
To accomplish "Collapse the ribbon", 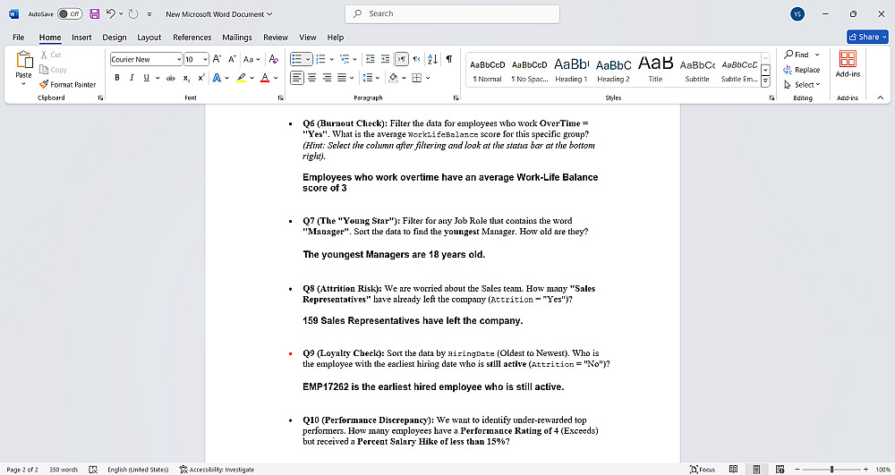I will (880, 98).
